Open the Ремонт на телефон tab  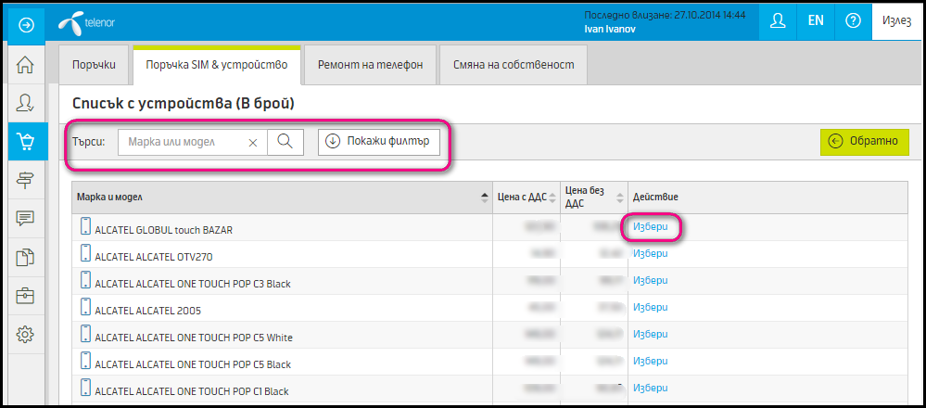tap(370, 65)
